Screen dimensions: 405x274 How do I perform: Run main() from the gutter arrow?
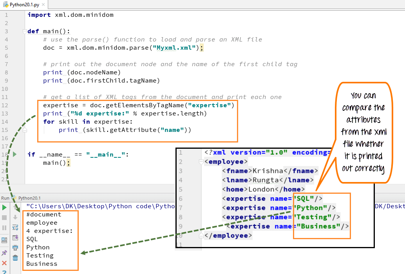14,154
